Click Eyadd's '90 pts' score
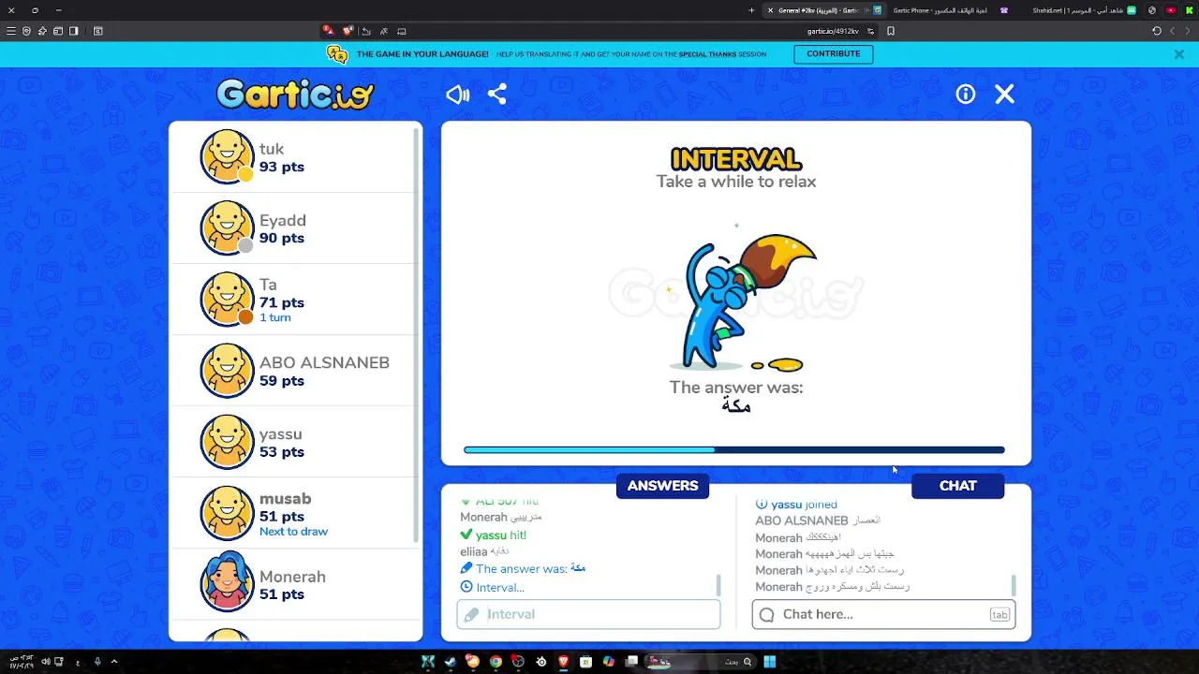1199x674 pixels. [x=282, y=238]
